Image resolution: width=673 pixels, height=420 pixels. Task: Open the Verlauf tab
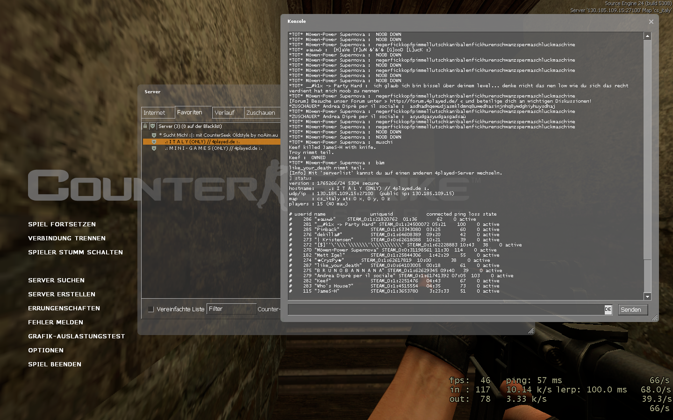pyautogui.click(x=228, y=113)
